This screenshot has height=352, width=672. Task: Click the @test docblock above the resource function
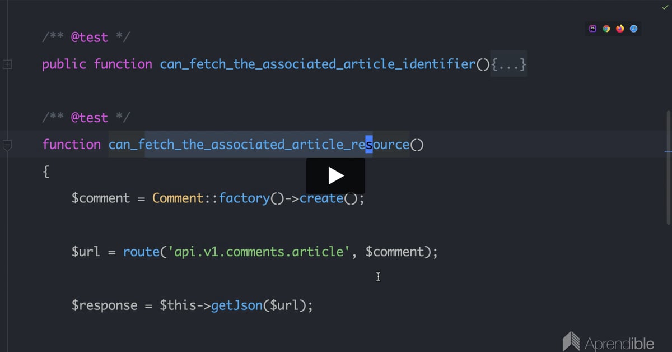coord(86,118)
